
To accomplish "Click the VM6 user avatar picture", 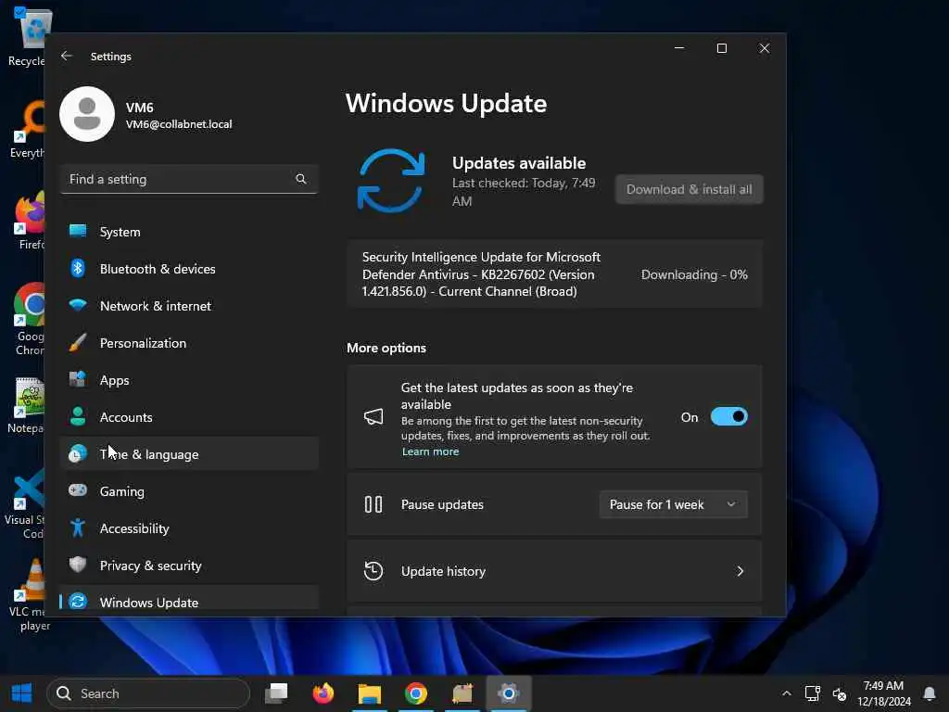I will [x=87, y=114].
